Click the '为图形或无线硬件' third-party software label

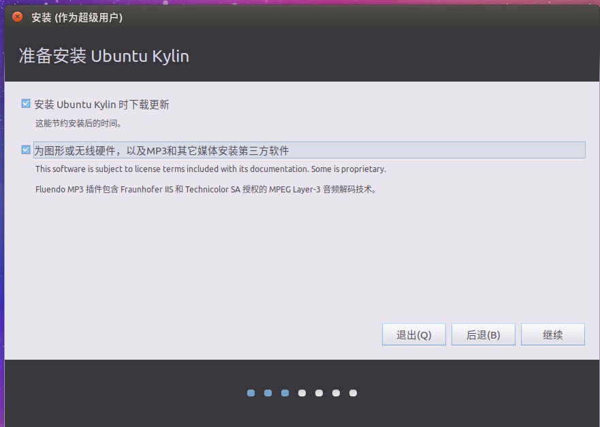162,150
